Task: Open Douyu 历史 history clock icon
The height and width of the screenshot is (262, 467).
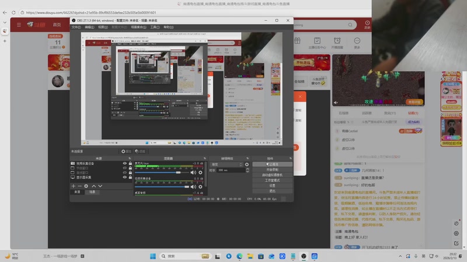Action: coord(367,24)
